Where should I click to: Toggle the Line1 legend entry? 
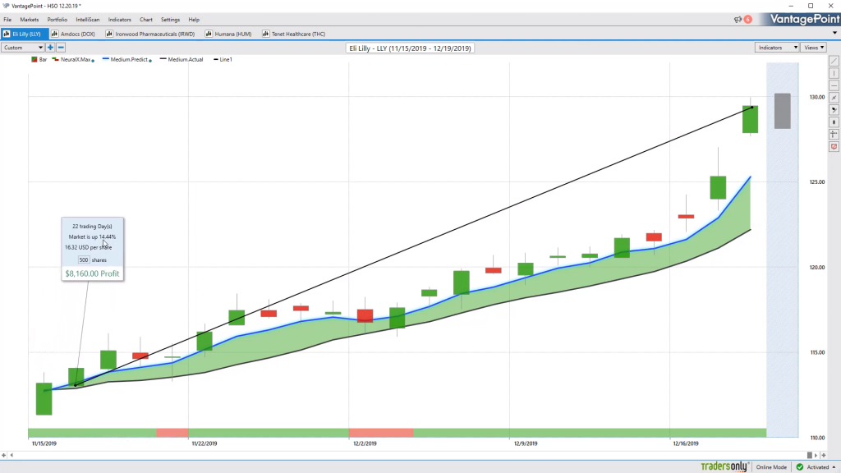click(223, 59)
